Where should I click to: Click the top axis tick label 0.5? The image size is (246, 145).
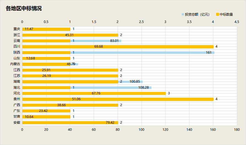click(46, 22)
